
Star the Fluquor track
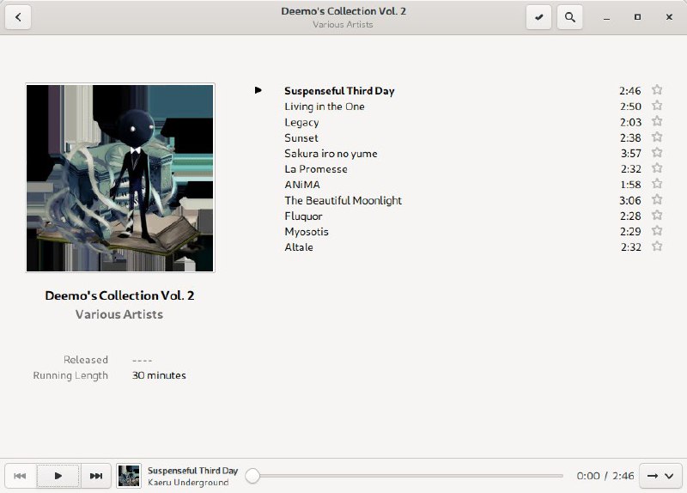[657, 216]
